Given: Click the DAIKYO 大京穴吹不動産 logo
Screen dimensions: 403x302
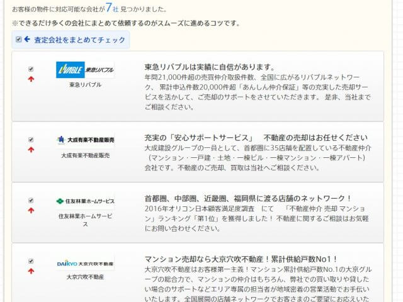Looking at the screenshot, I should click(85, 264).
